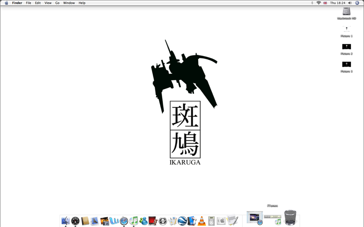Open the Finder application menu

(x=17, y=3)
